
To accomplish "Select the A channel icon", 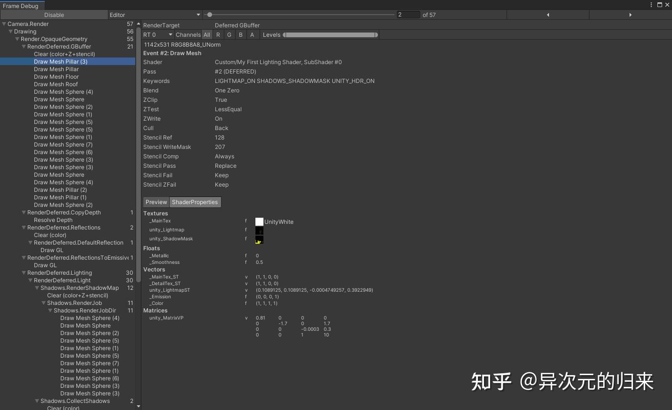I will [252, 34].
